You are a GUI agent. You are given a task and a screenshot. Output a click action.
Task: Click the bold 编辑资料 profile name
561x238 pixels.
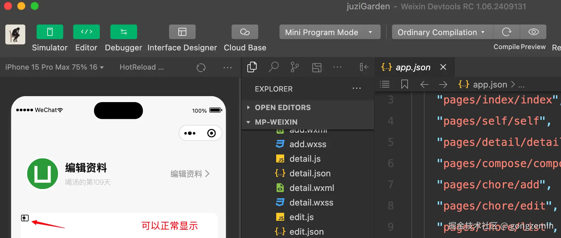click(x=86, y=168)
